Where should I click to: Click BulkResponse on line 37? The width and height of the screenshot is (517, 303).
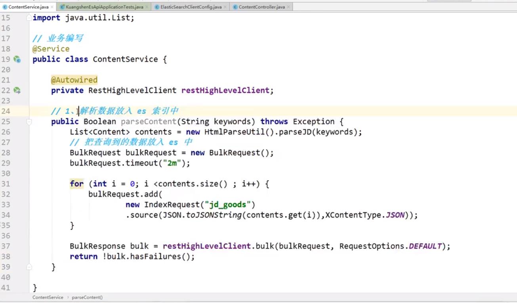pyautogui.click(x=97, y=246)
